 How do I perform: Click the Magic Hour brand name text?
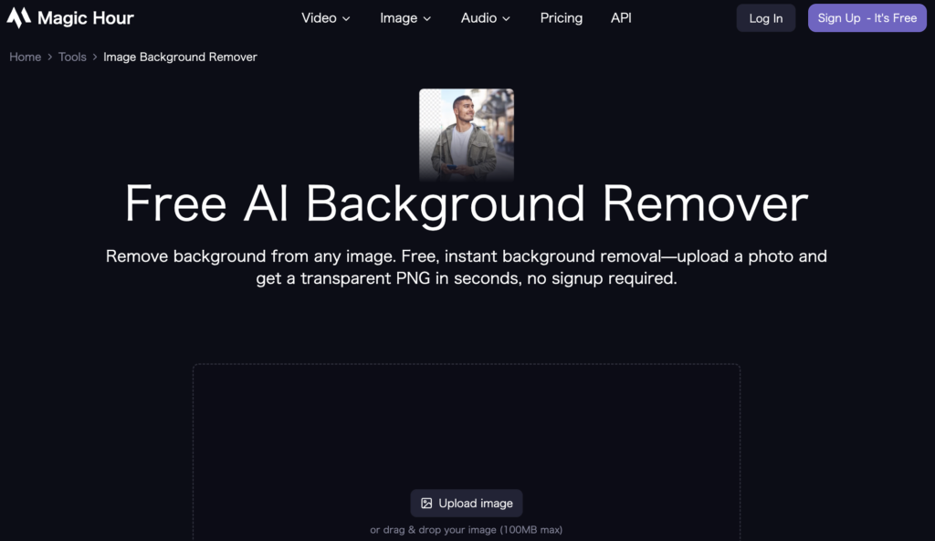tap(86, 18)
